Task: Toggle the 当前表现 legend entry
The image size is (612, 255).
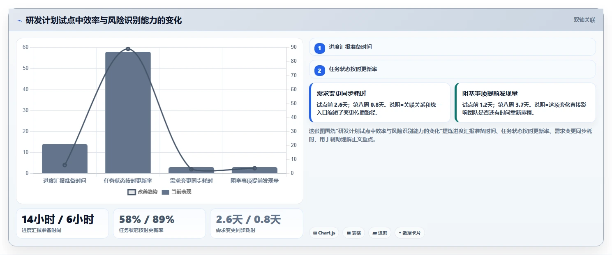Action: 176,192
